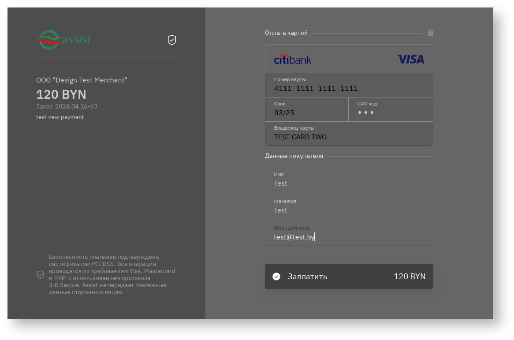Viewport: 514px width, 340px height.
Task: Click the shield icon beside the PCI DSS notice
Action: coord(41,275)
